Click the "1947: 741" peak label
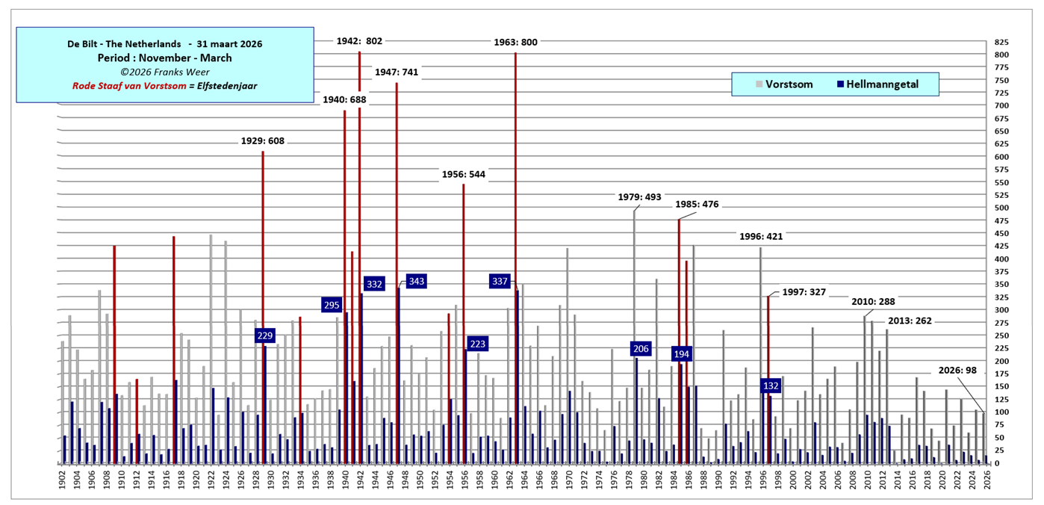Viewport: 1044px width, 505px height. [x=396, y=72]
